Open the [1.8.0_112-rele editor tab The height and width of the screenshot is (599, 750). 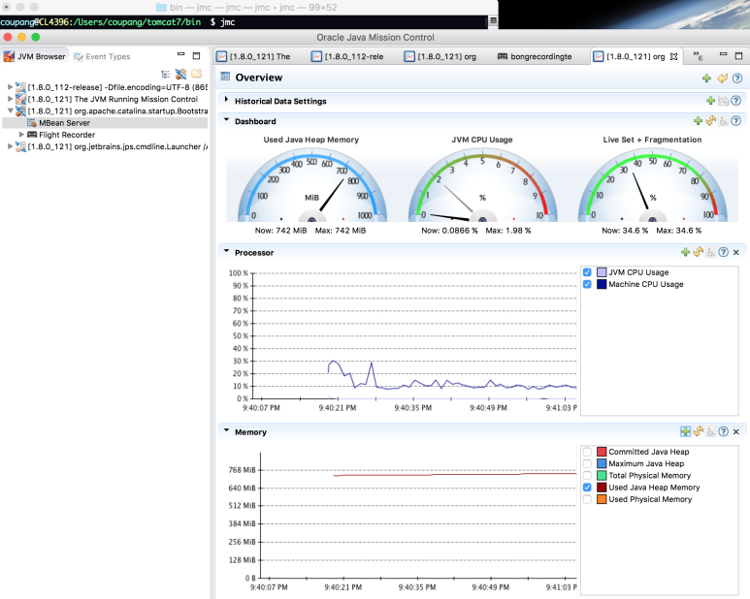[x=348, y=56]
